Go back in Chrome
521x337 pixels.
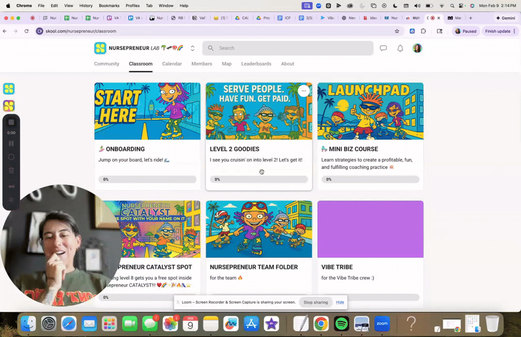tap(5, 31)
